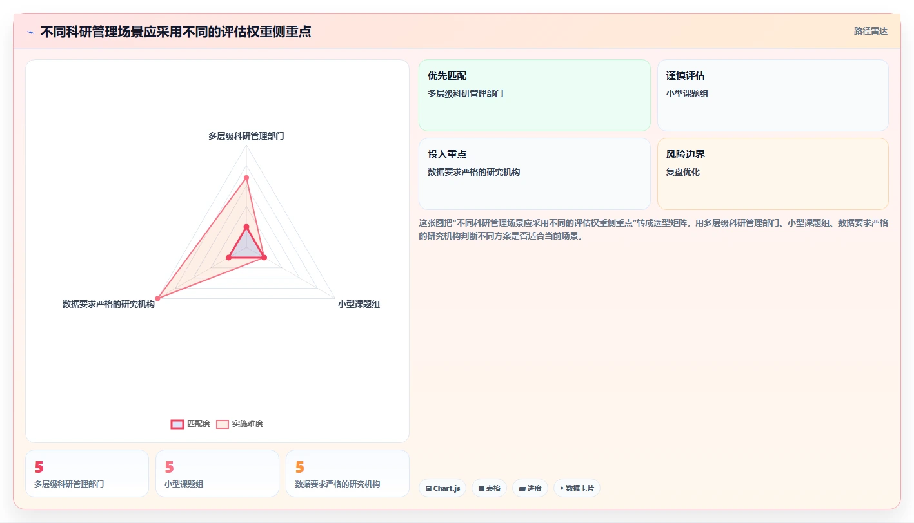Viewport: 914px width, 523px height.
Task: Select the stat card for 小型课题组
Action: pyautogui.click(x=217, y=473)
